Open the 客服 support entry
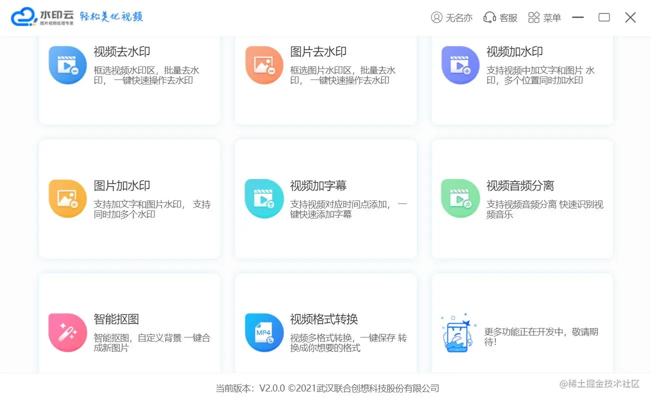 click(508, 18)
